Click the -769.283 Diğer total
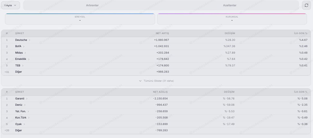Viewport: 313px width, 138px height. [162, 130]
